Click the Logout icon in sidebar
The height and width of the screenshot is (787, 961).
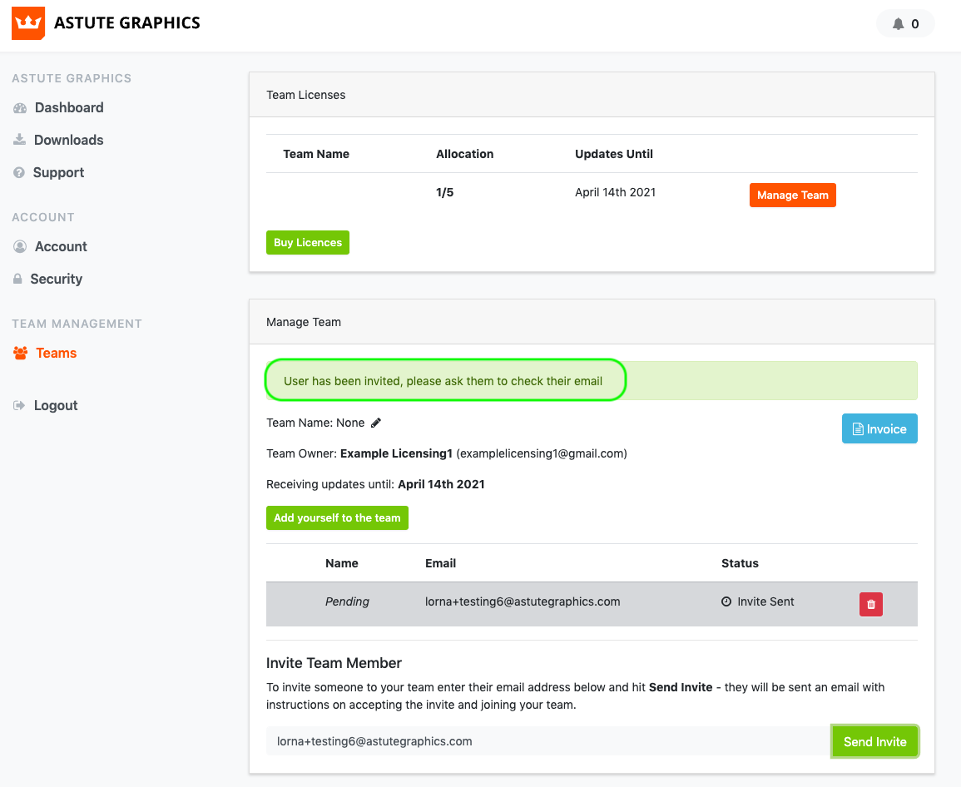pyautogui.click(x=19, y=406)
